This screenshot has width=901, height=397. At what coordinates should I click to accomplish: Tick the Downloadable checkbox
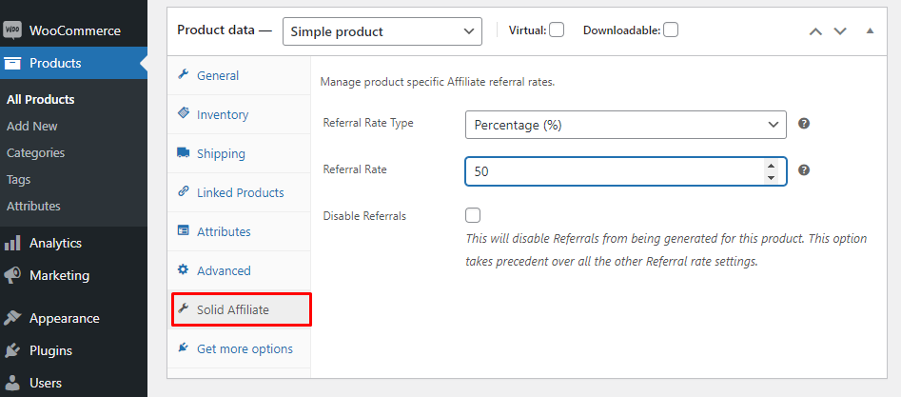pos(671,30)
